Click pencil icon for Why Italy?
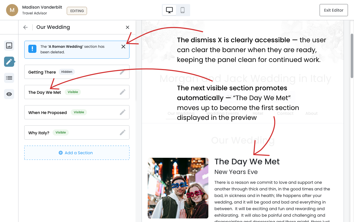This screenshot has width=354, height=222. coord(123,132)
